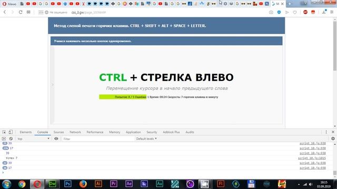Reload the current page
The image size is (337, 189).
tap(21, 12)
